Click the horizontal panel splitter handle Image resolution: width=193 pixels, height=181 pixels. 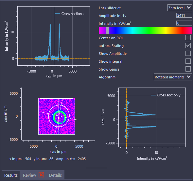click(x=97, y=168)
